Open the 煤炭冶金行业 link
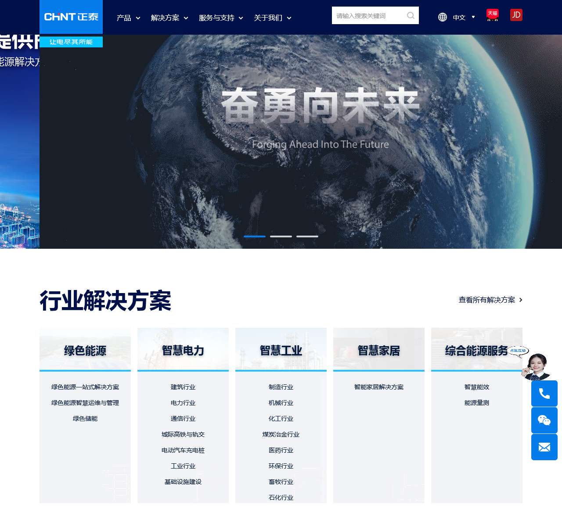Viewport: 562px width, 512px height. point(281,434)
